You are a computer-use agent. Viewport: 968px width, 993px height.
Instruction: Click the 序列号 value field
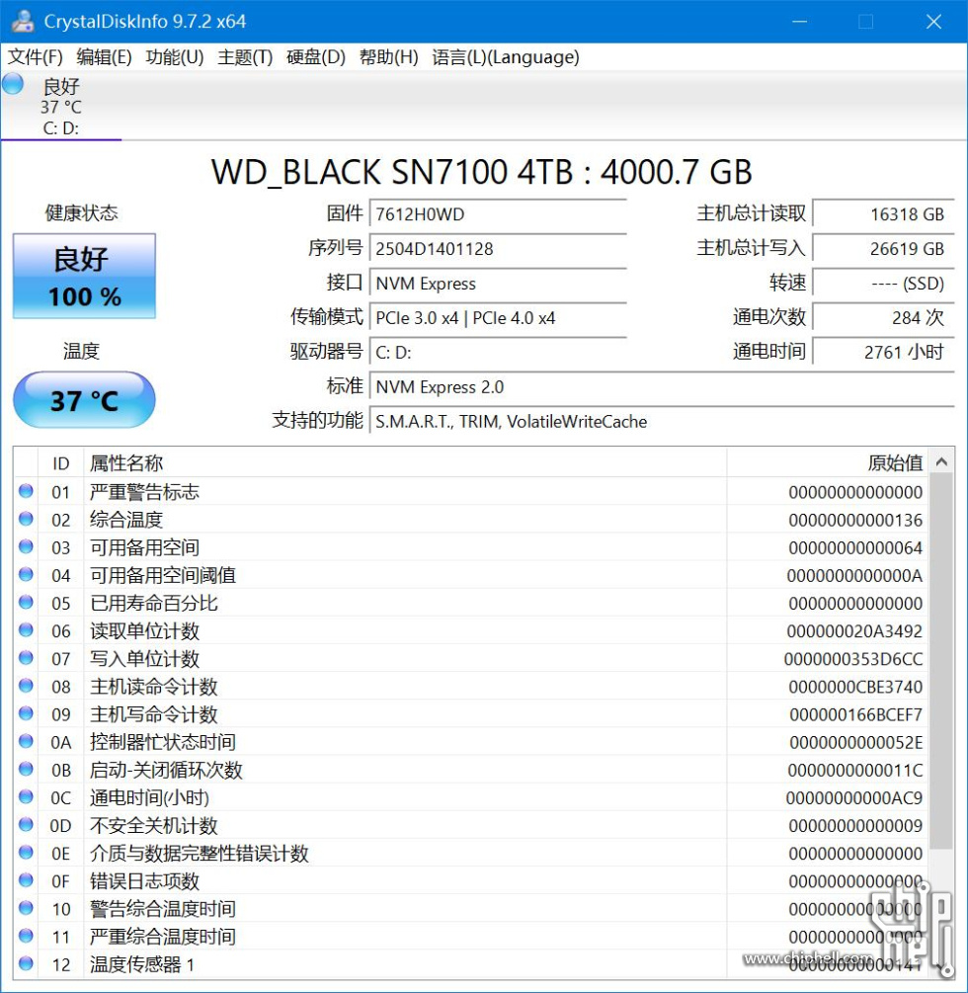pyautogui.click(x=499, y=248)
